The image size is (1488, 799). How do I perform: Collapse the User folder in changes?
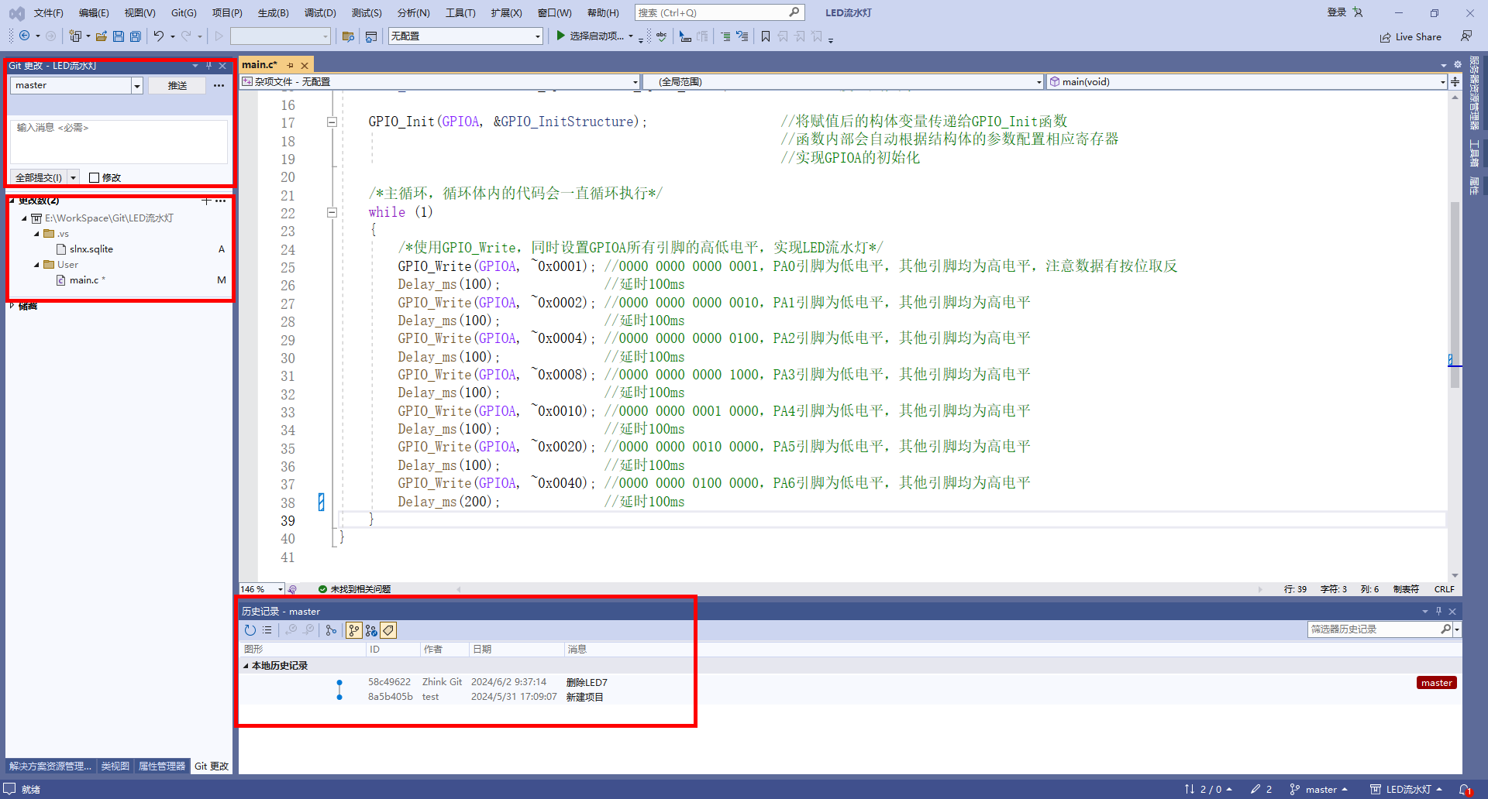(x=36, y=265)
